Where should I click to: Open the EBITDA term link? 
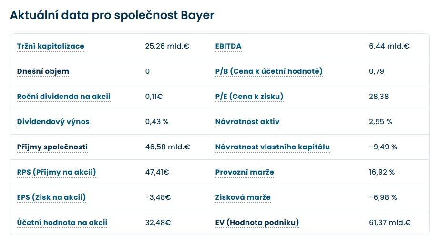pos(228,46)
